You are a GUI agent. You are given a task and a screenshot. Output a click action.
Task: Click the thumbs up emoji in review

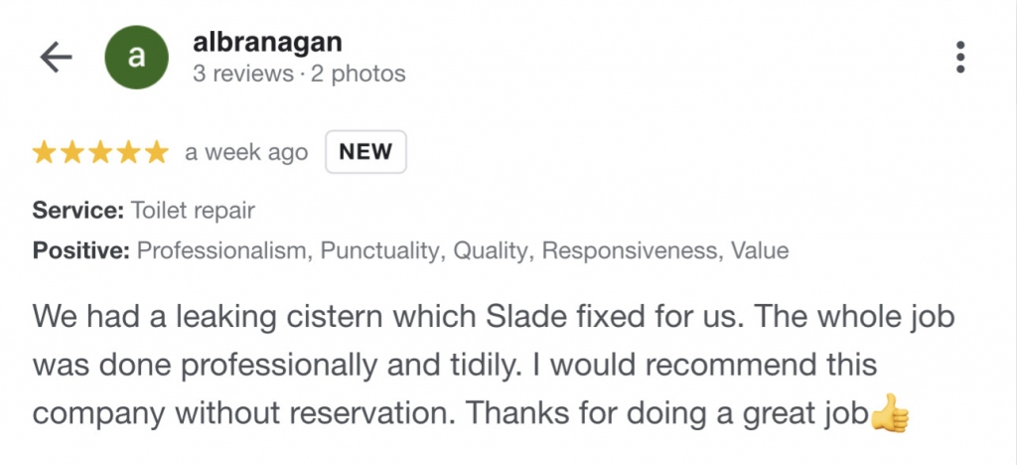pyautogui.click(x=890, y=412)
